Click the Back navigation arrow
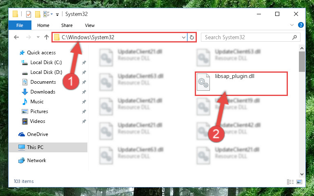 (16, 37)
